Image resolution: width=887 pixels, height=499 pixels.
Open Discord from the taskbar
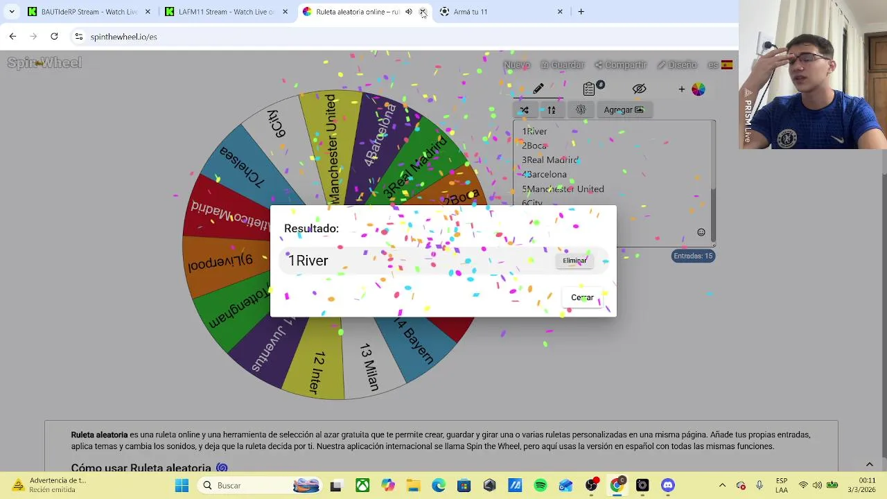667,485
